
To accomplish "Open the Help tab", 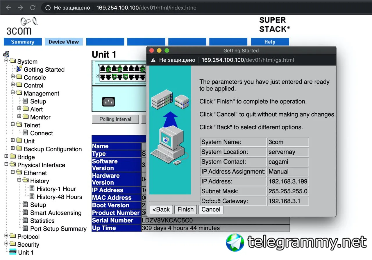I will pos(270,42).
